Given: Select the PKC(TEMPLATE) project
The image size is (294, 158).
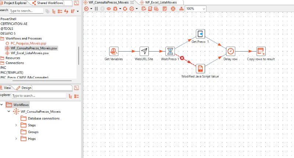Looking at the screenshot, I should point(12,73).
